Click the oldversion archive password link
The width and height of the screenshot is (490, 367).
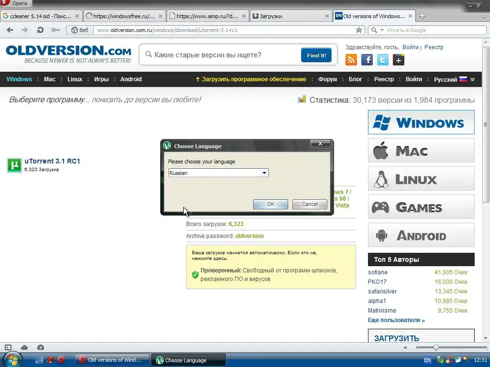click(x=249, y=236)
